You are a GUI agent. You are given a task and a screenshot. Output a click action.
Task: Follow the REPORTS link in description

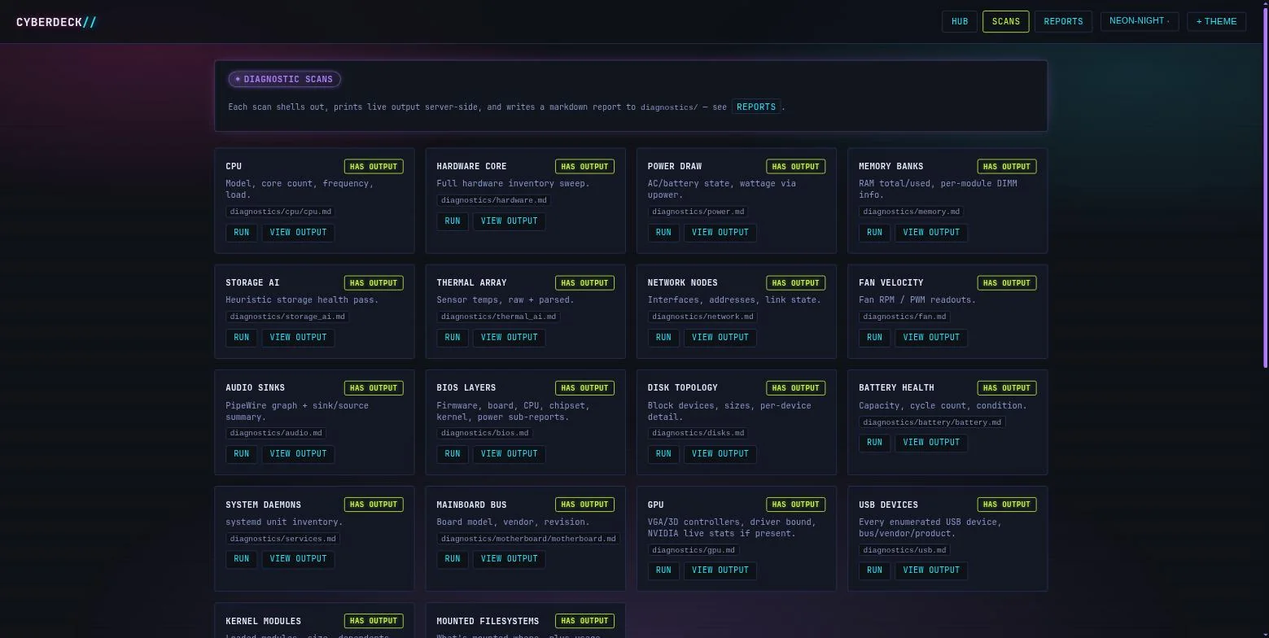756,107
